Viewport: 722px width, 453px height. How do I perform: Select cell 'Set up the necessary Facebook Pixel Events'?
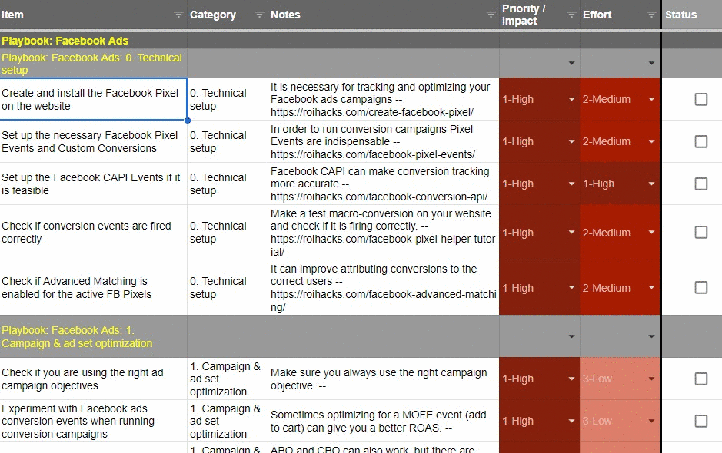point(94,141)
